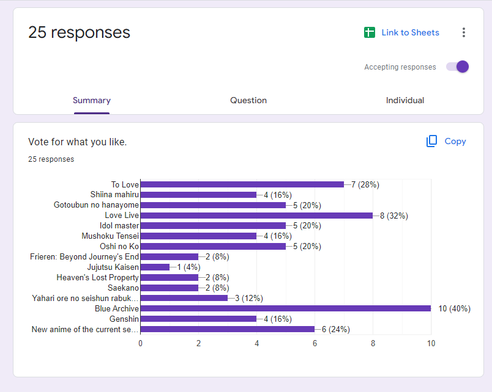This screenshot has width=492, height=392.
Task: Click the Frieren: Beyond Journey's End bar
Action: pyautogui.click(x=170, y=256)
